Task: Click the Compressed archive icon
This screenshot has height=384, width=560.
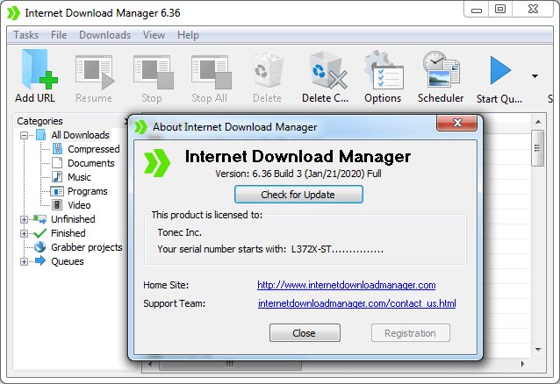Action: tap(57, 148)
